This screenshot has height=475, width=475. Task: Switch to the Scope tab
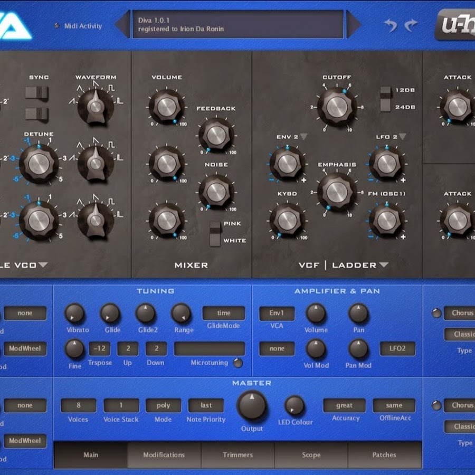(x=311, y=455)
